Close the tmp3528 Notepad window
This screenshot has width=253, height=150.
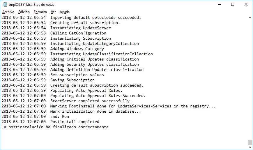246,5
